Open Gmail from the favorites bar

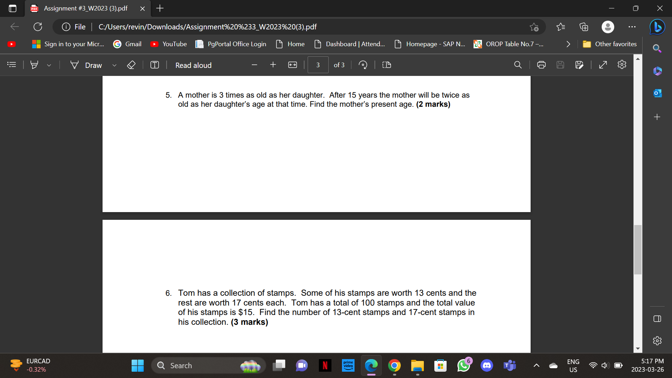click(127, 44)
